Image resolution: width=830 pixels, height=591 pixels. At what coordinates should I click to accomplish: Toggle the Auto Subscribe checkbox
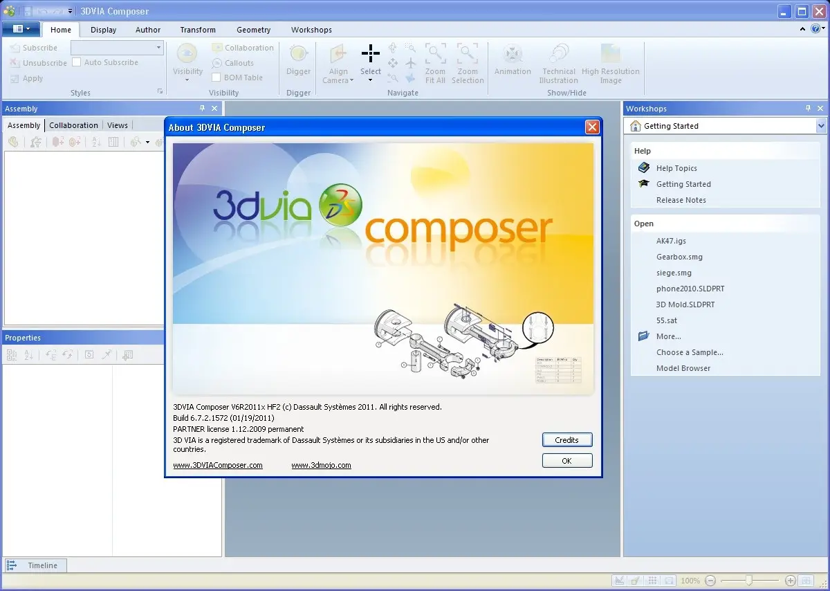pos(77,62)
